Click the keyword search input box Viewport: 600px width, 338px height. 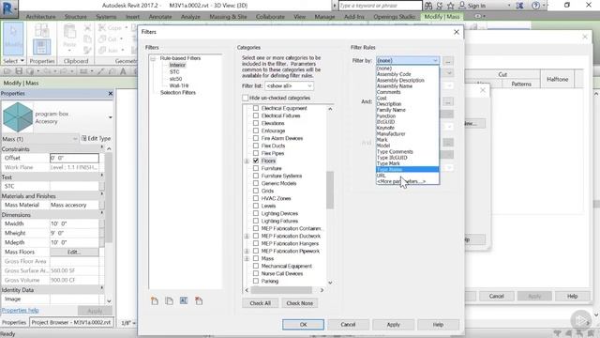(380, 6)
